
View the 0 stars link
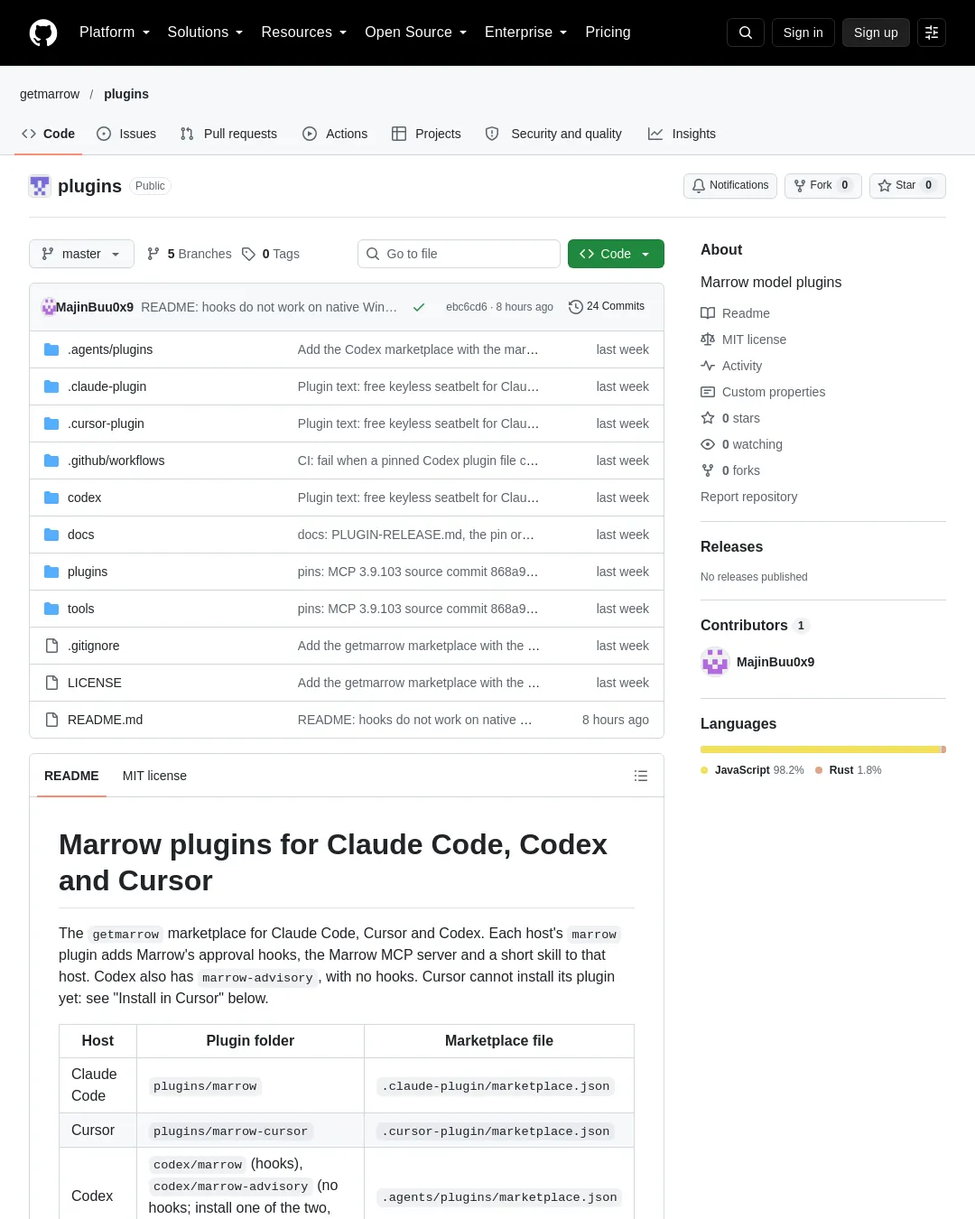pos(730,418)
